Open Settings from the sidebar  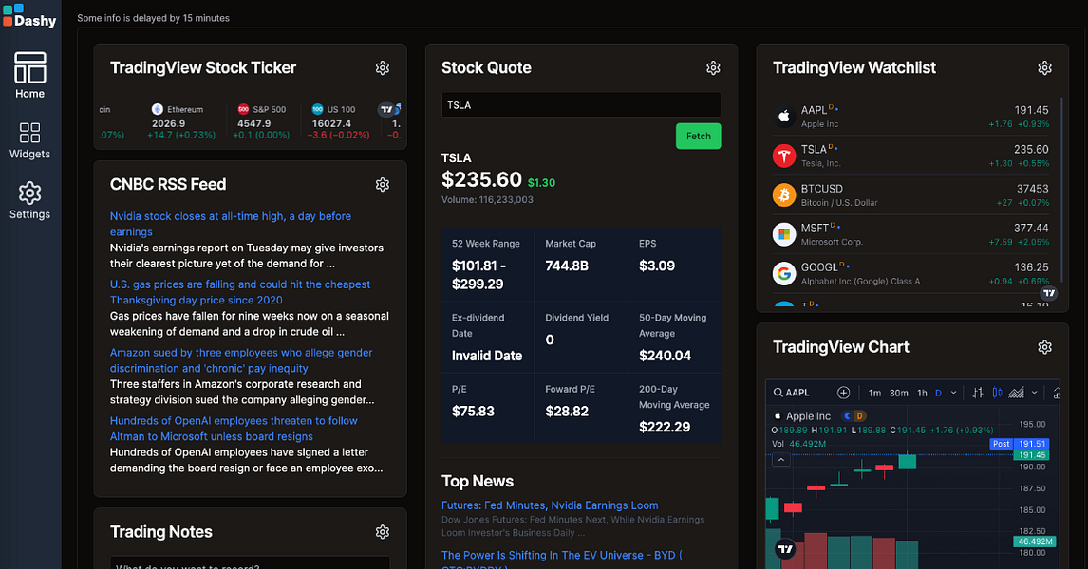point(29,201)
